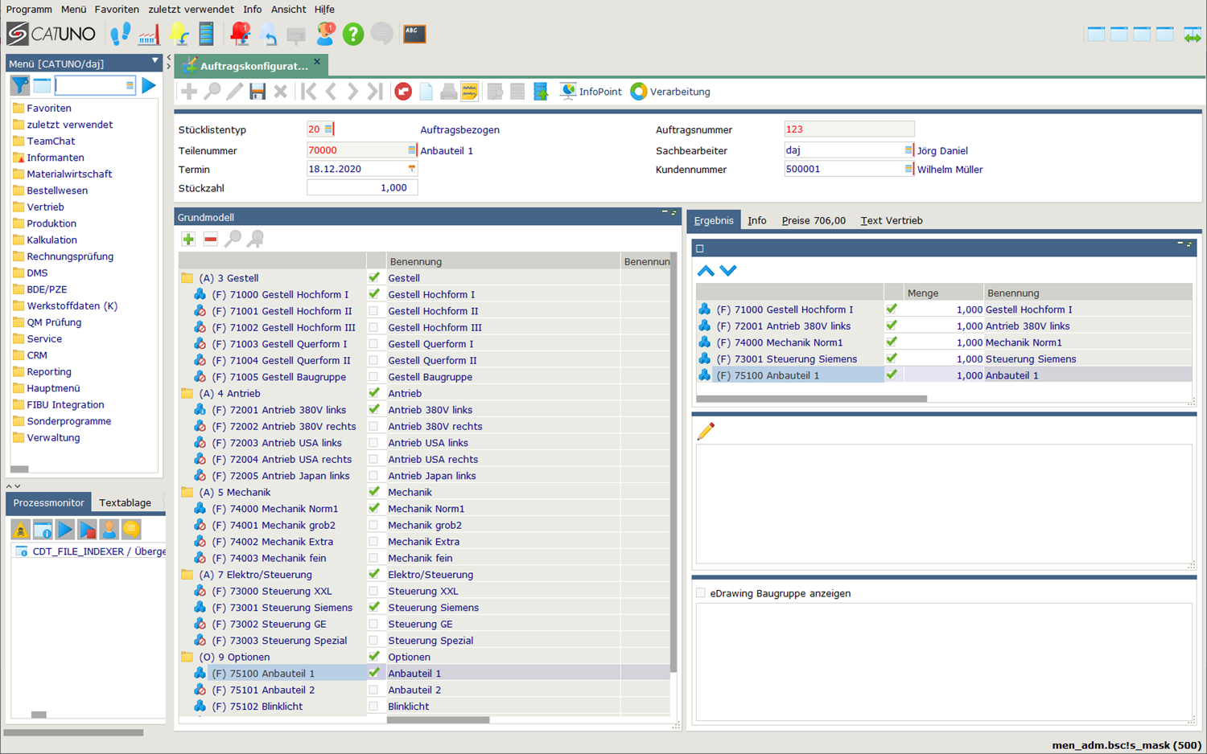
Task: Click the yellow pencil edit icon
Action: 706,432
